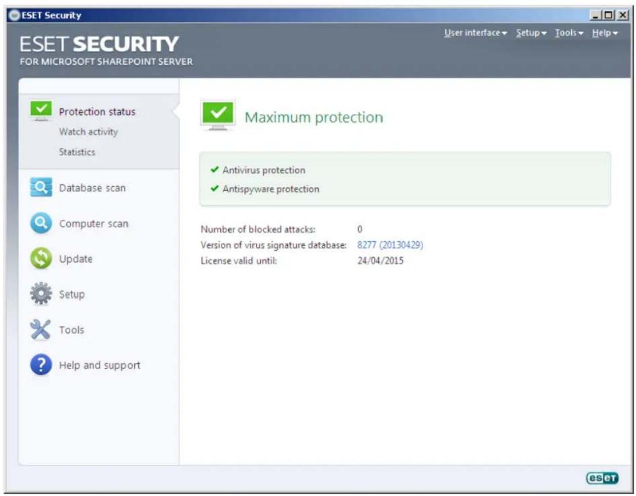Click the Version of virus signature database label
The width and height of the screenshot is (636, 496).
click(x=274, y=245)
